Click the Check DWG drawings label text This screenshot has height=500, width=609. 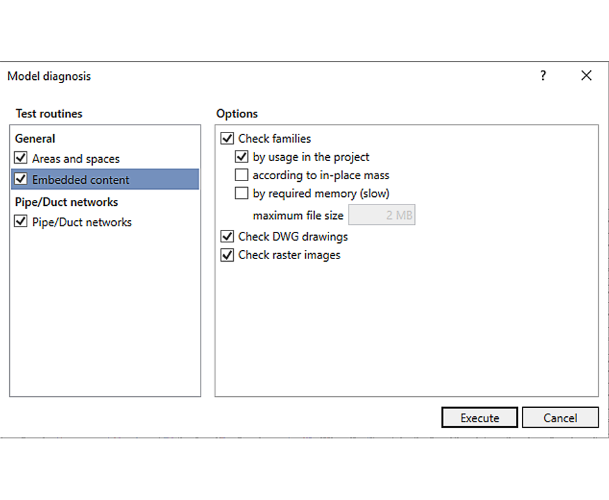(293, 236)
